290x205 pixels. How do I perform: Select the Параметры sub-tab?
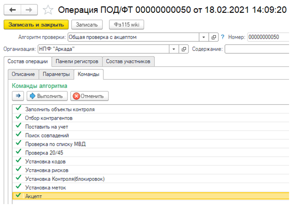[56, 74]
